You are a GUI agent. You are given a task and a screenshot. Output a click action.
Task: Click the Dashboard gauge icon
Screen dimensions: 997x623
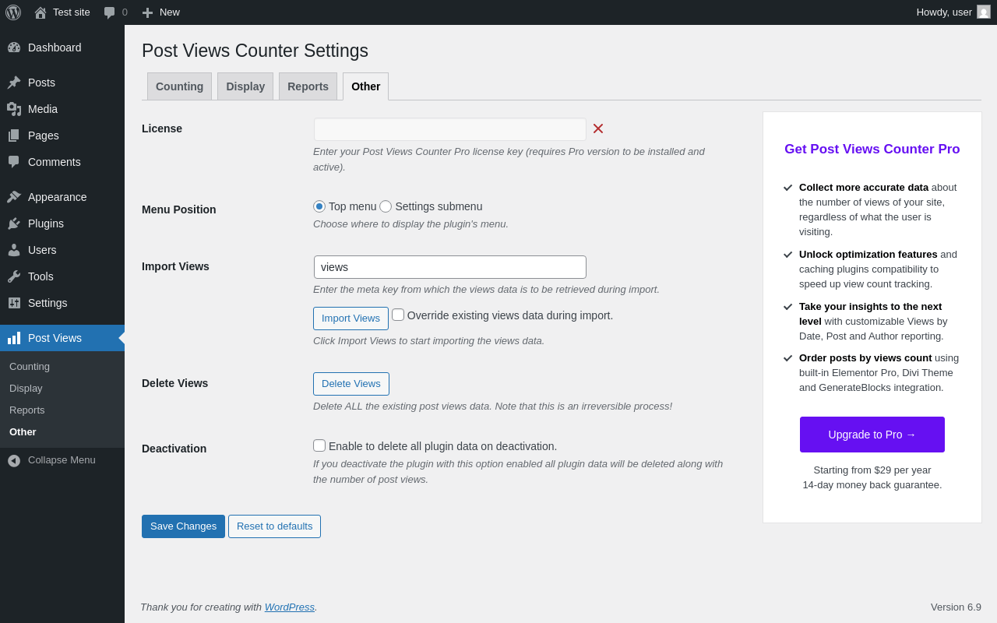coord(14,48)
